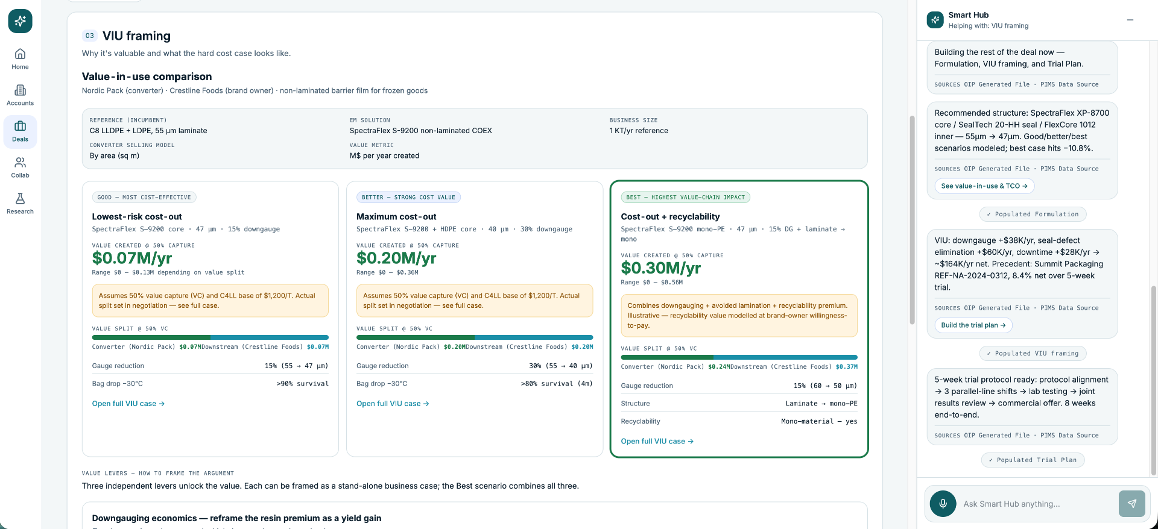This screenshot has width=1158, height=529.
Task: Open Research in the sidebar
Action: point(20,204)
